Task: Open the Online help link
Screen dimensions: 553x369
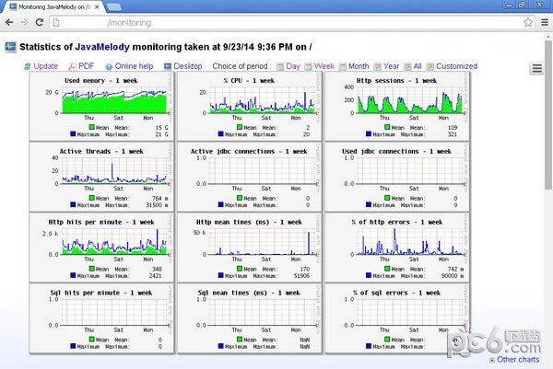Action: click(134, 66)
